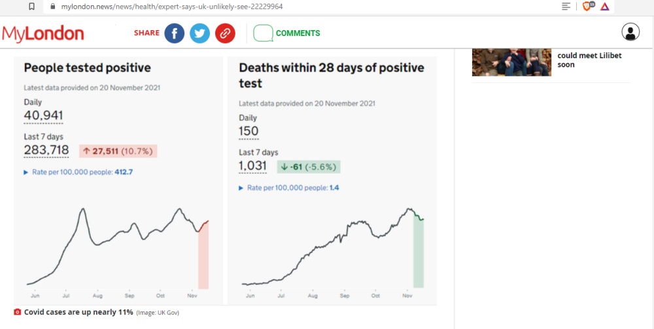Click the green -61 (-5.6%) change badge
Viewport: 654px width, 329px height.
pyautogui.click(x=308, y=166)
